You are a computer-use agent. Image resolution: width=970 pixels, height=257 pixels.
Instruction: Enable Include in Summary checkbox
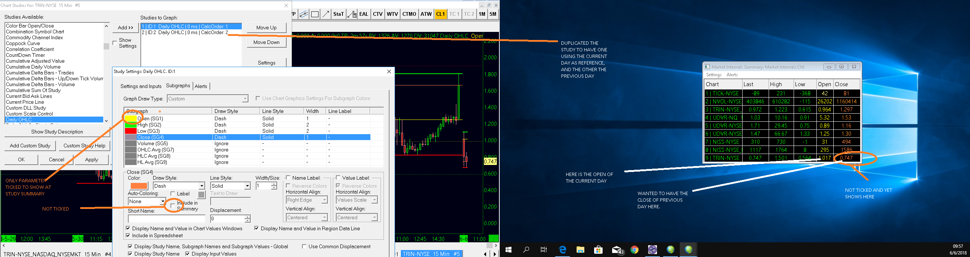173,206
